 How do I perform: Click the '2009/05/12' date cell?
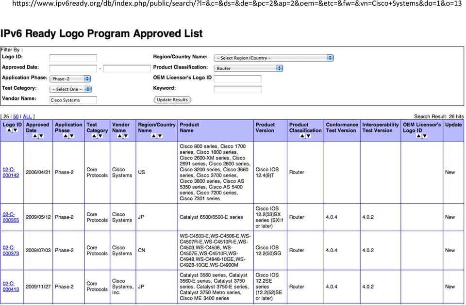[x=38, y=217]
